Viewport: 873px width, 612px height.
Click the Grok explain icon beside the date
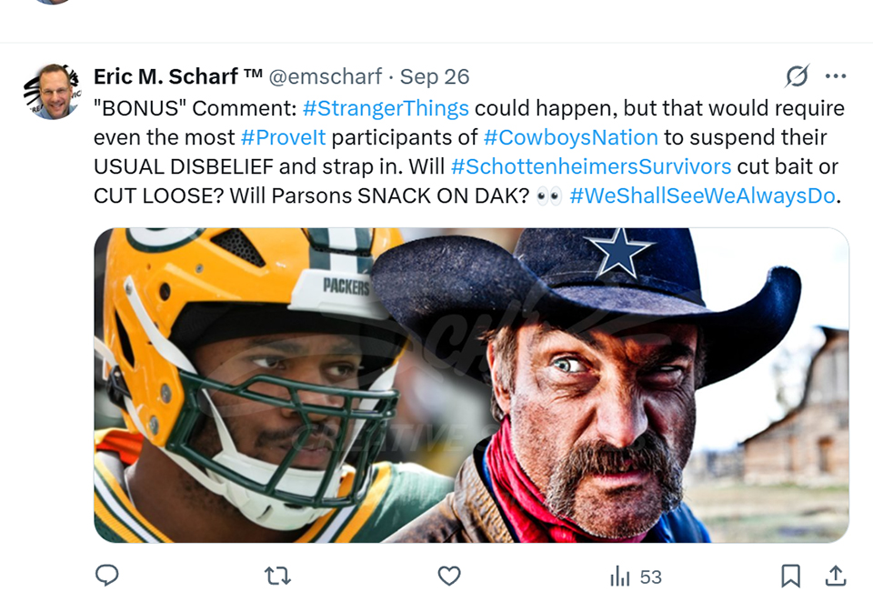(797, 76)
